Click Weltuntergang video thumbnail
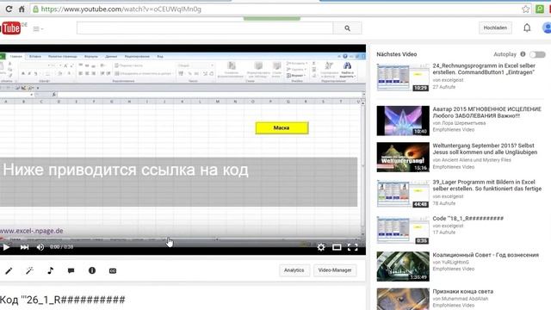The height and width of the screenshot is (310, 551). pyautogui.click(x=403, y=157)
